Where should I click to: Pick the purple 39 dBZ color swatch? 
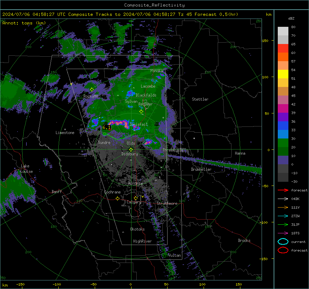click(283, 117)
